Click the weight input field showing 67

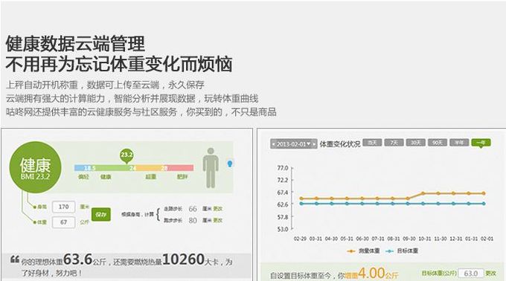63,222
